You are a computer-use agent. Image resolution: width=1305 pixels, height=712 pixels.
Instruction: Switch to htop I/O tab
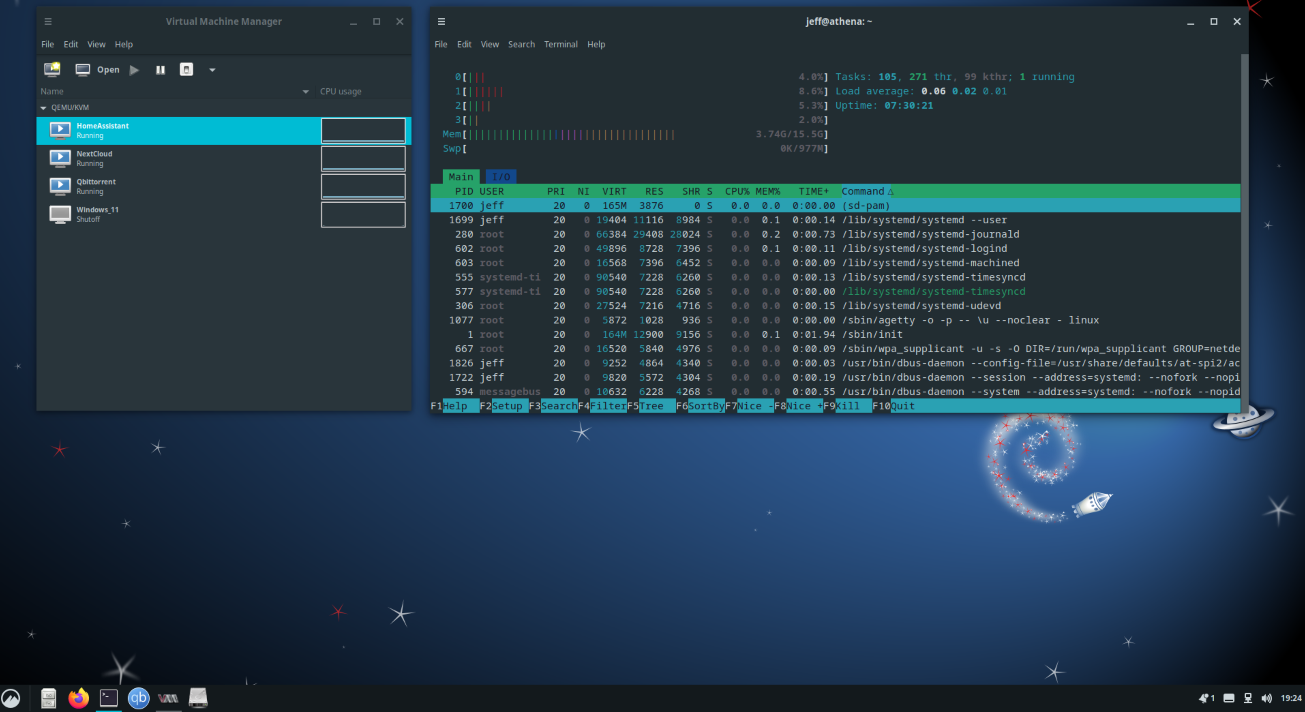point(500,177)
